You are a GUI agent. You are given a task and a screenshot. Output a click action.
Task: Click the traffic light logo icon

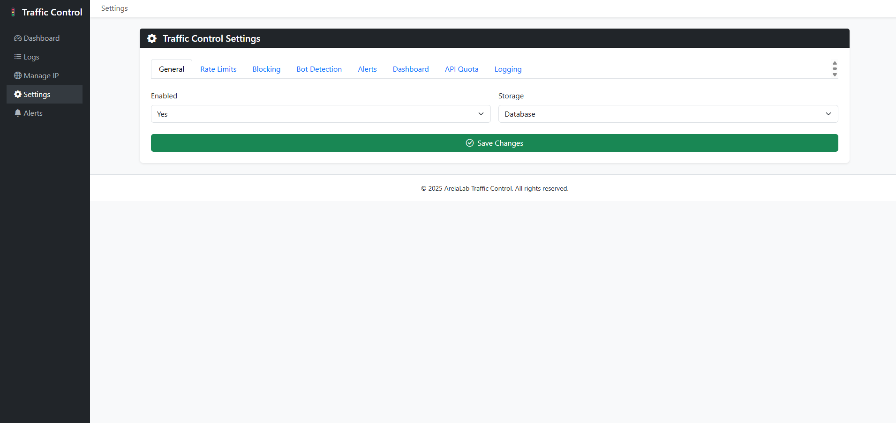[x=13, y=12]
